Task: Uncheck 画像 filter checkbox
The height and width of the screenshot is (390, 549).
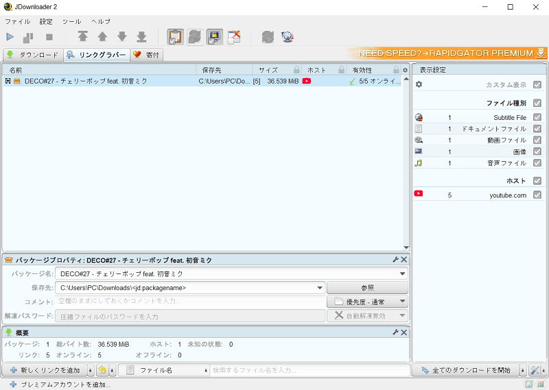Action: 537,151
